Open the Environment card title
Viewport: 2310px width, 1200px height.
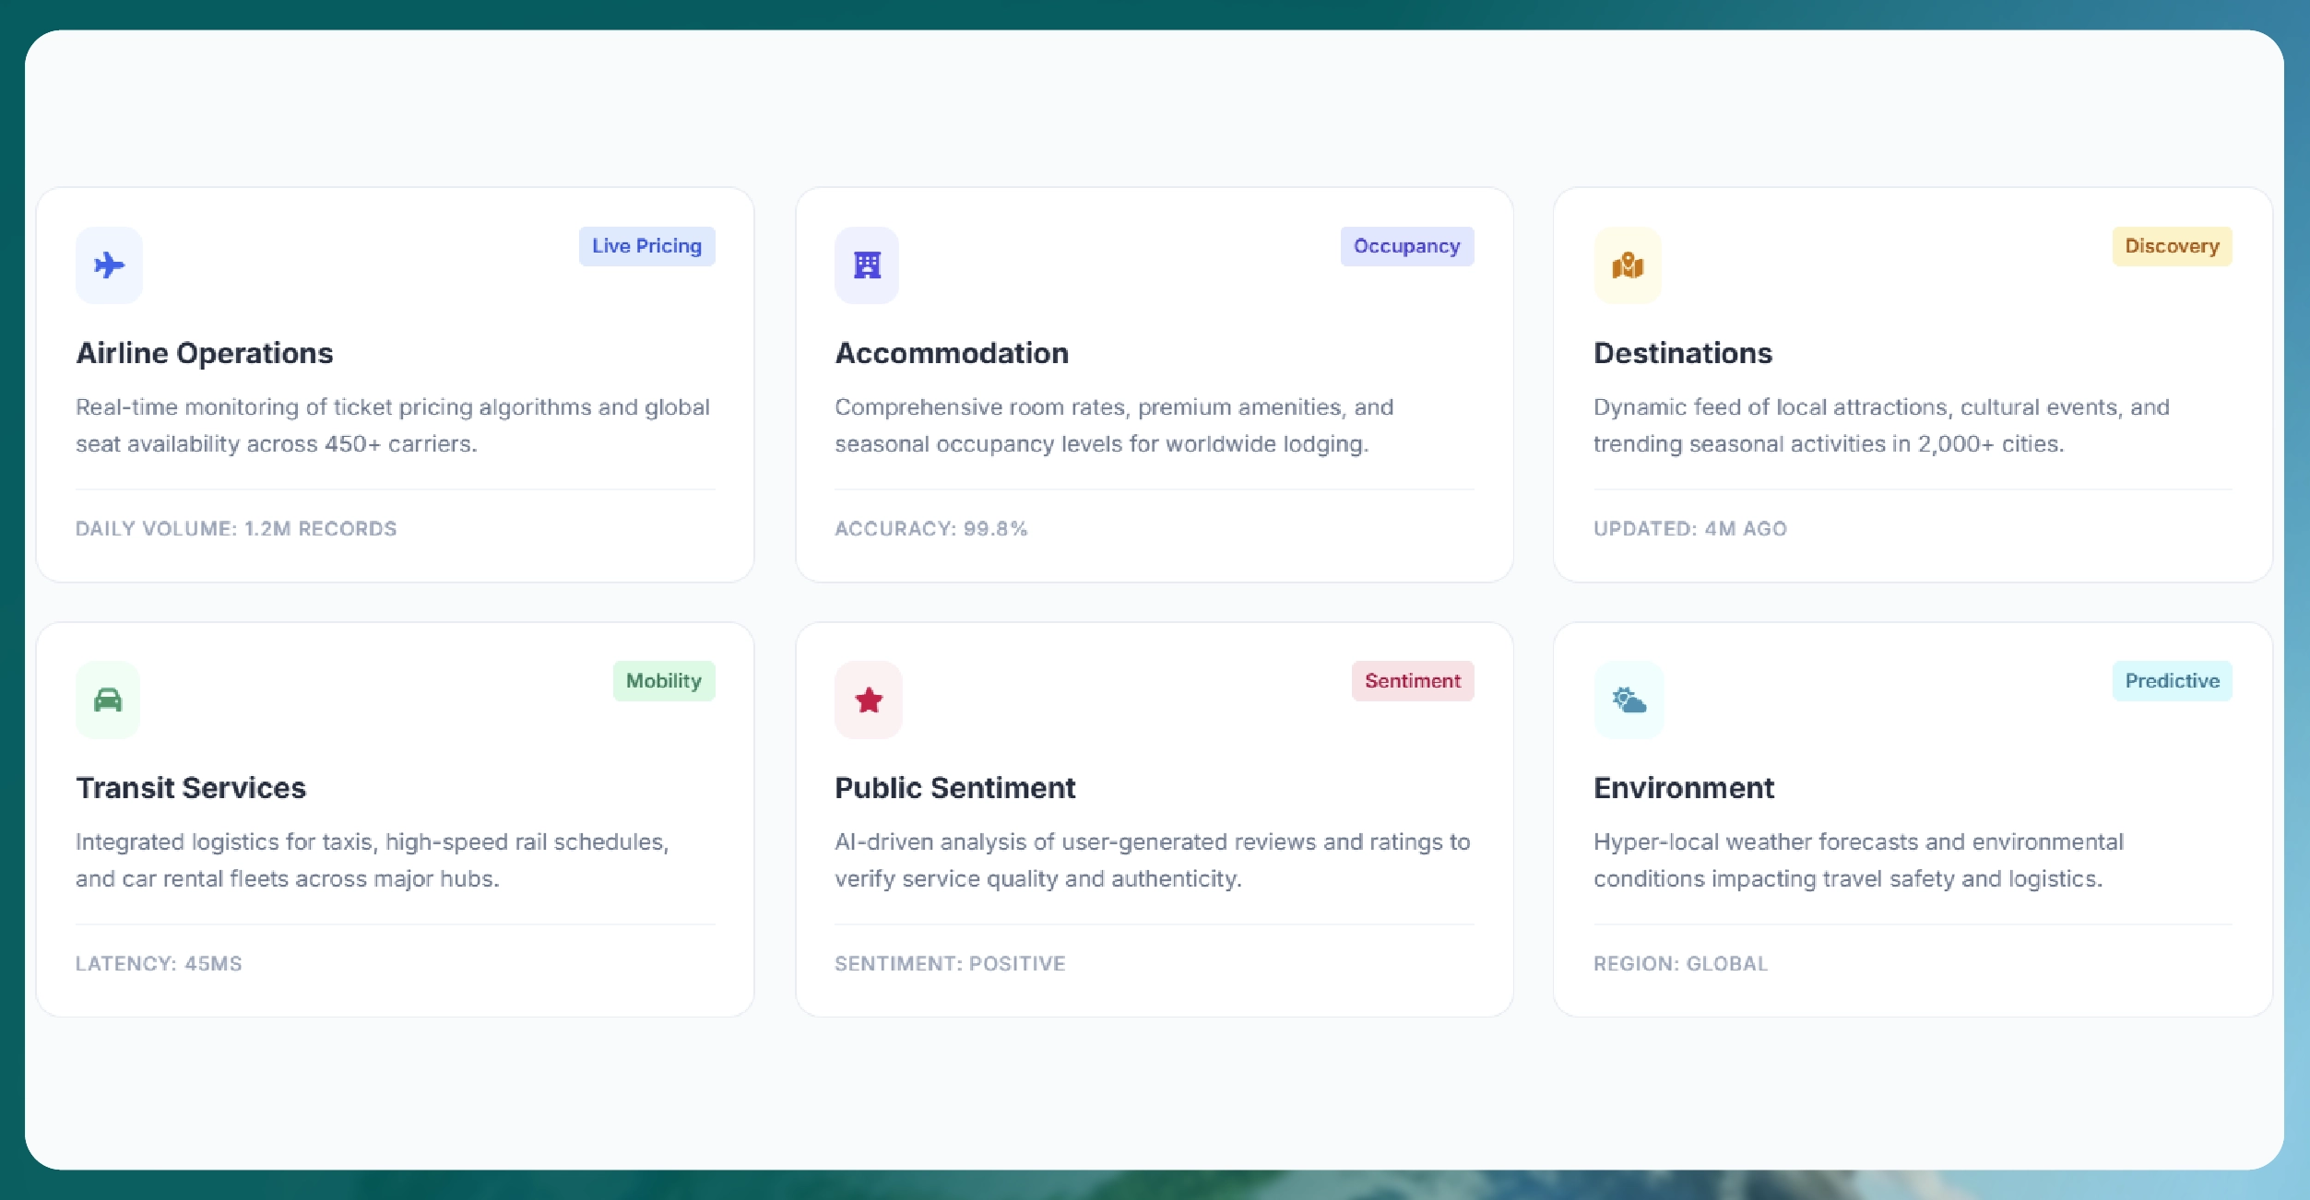point(1684,788)
